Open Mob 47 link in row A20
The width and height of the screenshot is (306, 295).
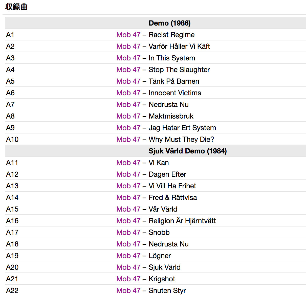[x=128, y=267]
